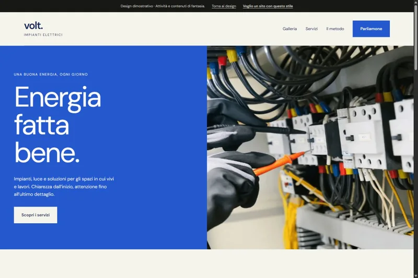
Task: Click the IMPIANTI ELETTRICI subtitle
Action: tap(43, 34)
